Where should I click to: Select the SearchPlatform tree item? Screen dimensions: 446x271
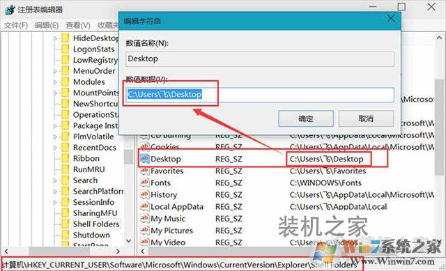(98, 192)
